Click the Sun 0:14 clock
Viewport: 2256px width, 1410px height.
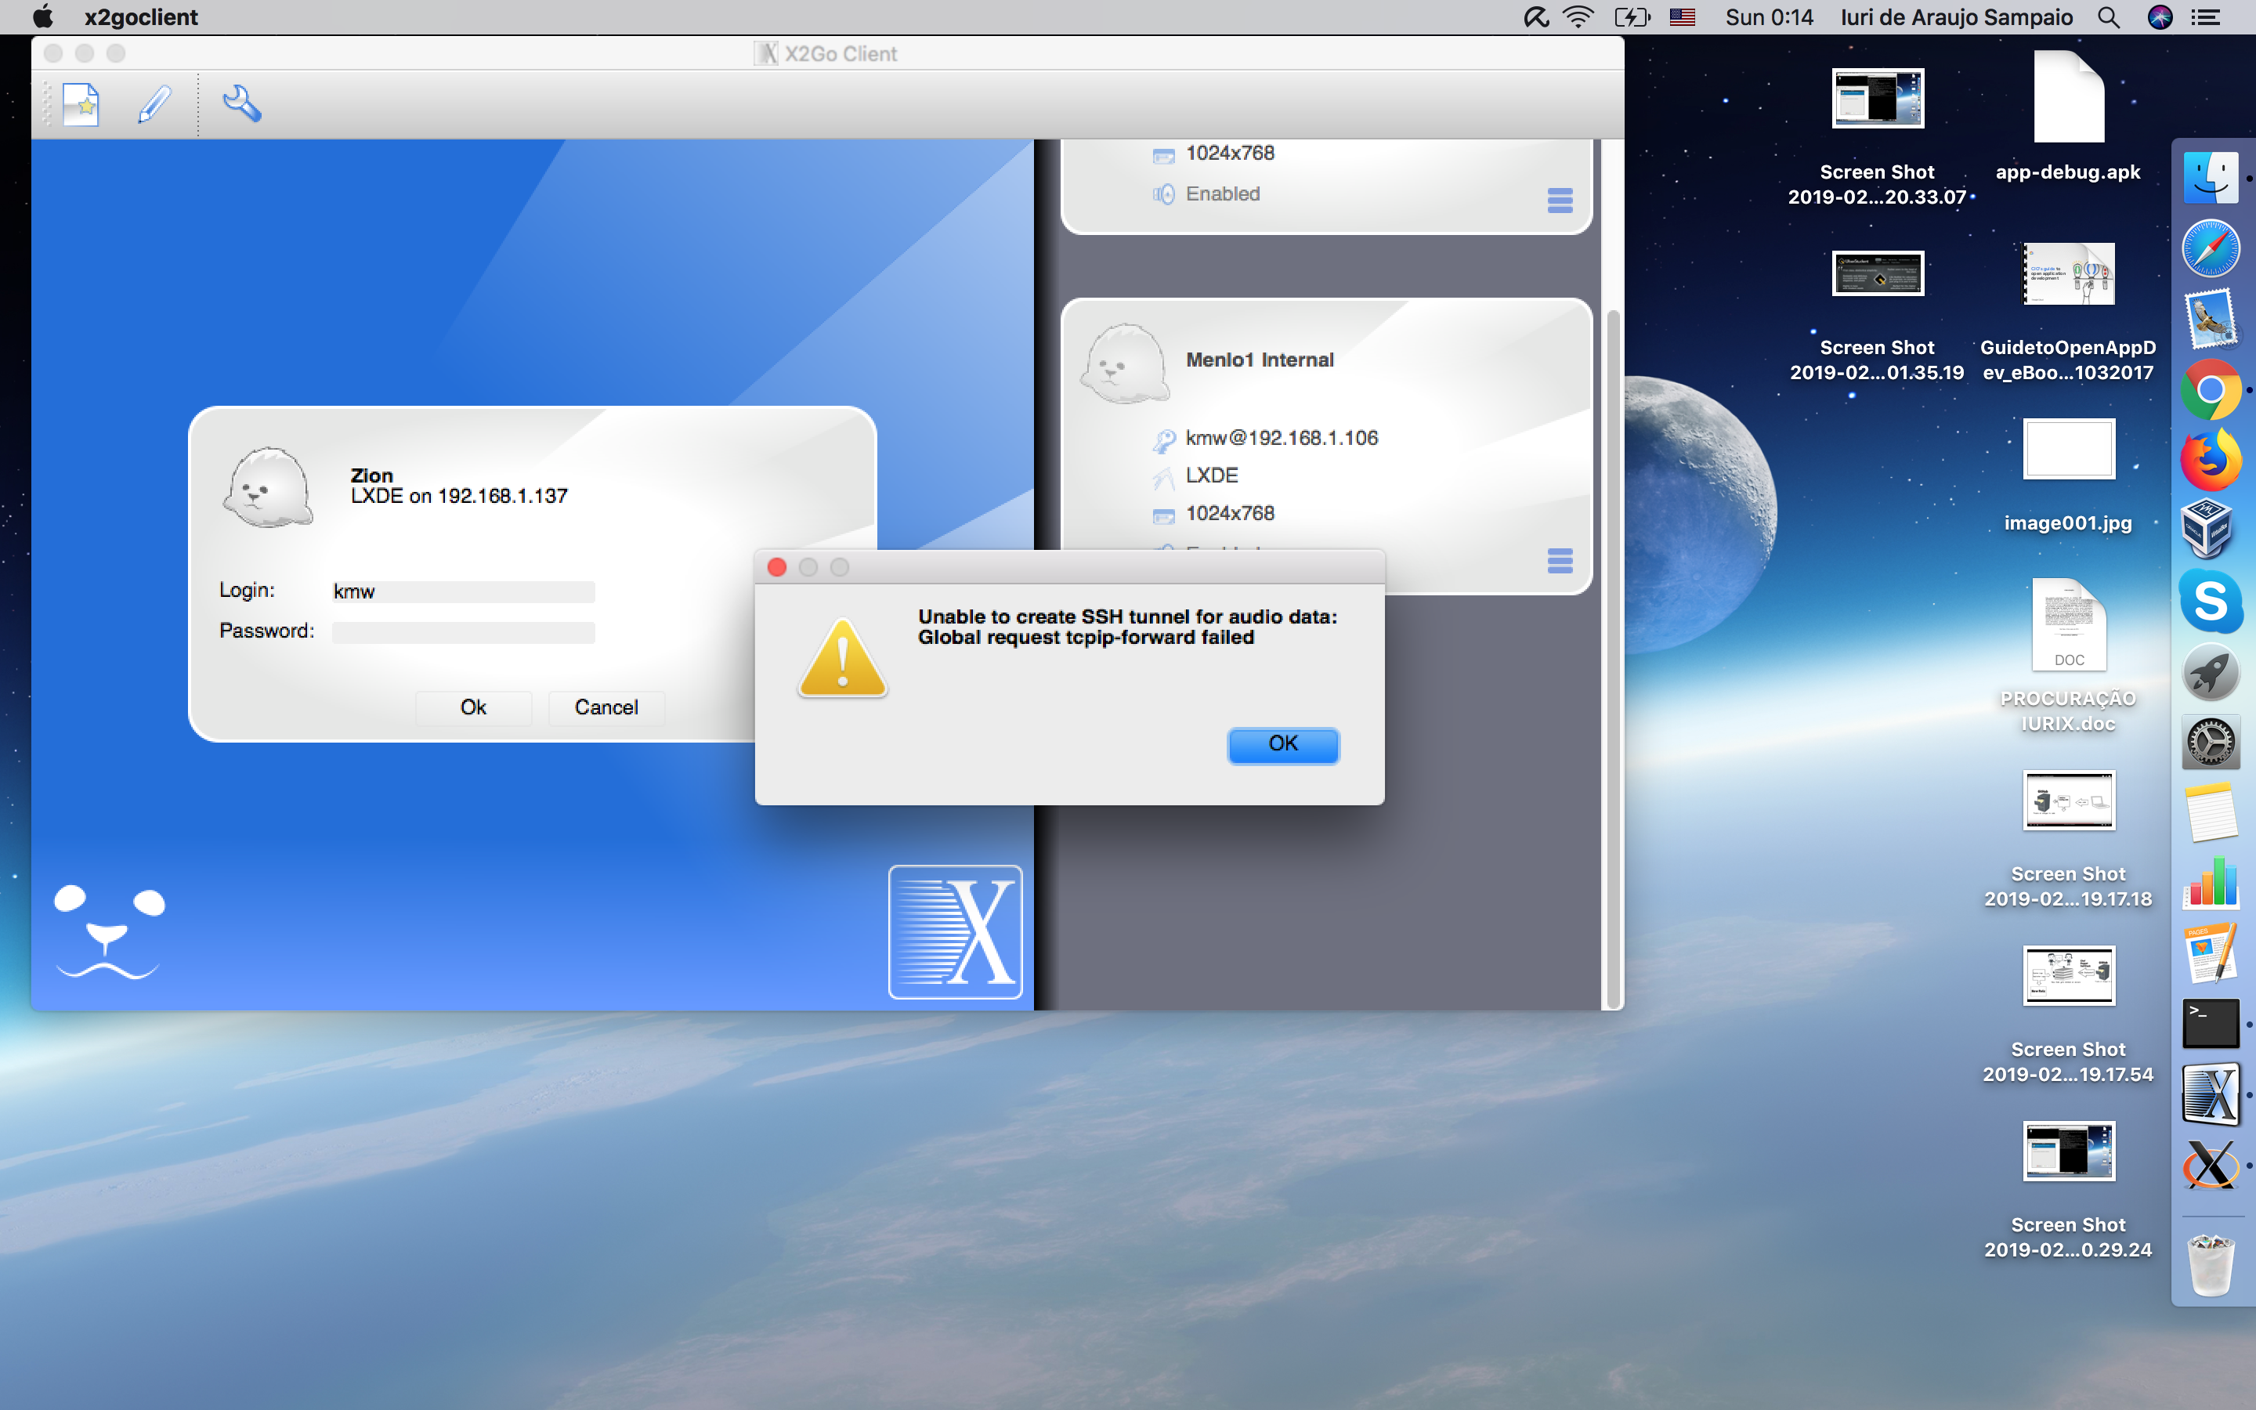1769,16
